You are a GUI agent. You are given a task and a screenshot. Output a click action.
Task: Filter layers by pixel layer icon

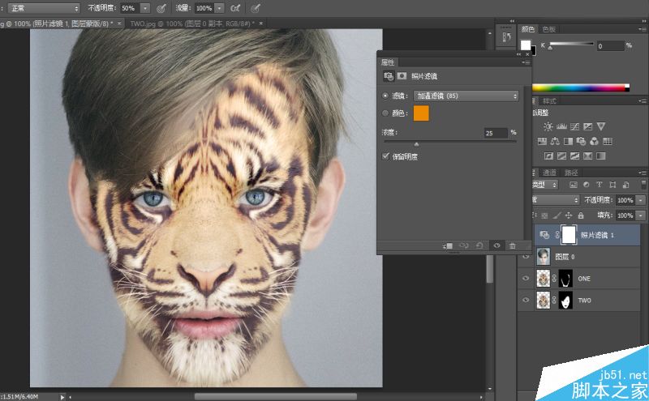pyautogui.click(x=574, y=185)
